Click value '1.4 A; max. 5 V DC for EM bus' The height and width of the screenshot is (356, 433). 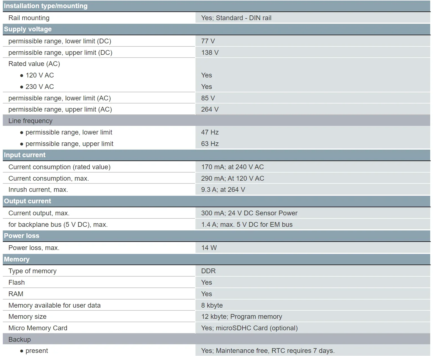click(x=247, y=225)
